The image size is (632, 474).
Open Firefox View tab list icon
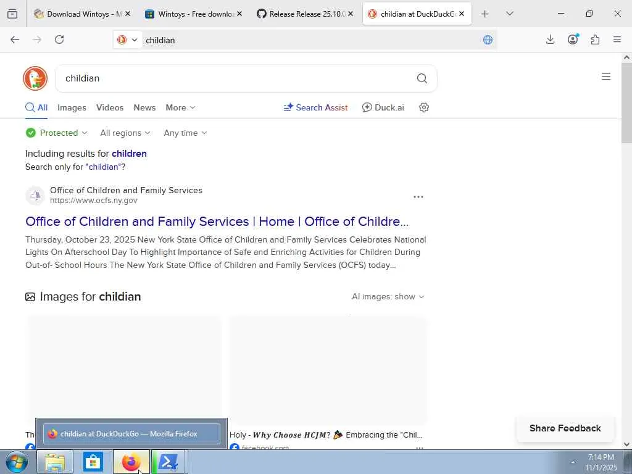(x=12, y=14)
